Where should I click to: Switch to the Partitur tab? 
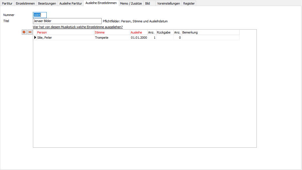[x=7, y=3]
